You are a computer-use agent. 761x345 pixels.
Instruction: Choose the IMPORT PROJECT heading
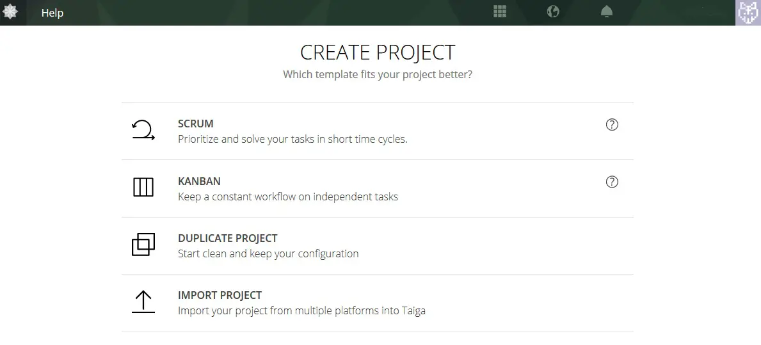point(220,295)
